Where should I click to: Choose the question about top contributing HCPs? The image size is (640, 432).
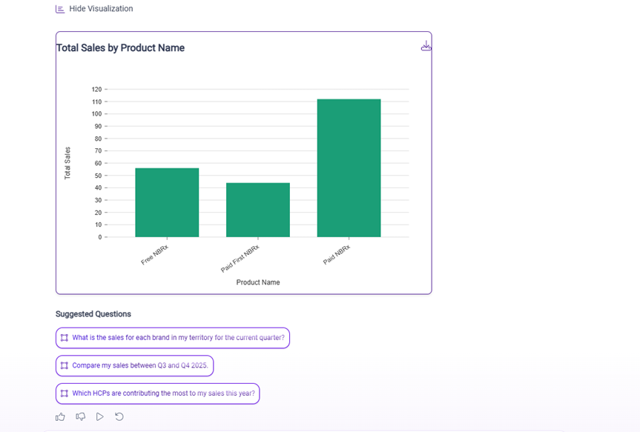coord(163,393)
